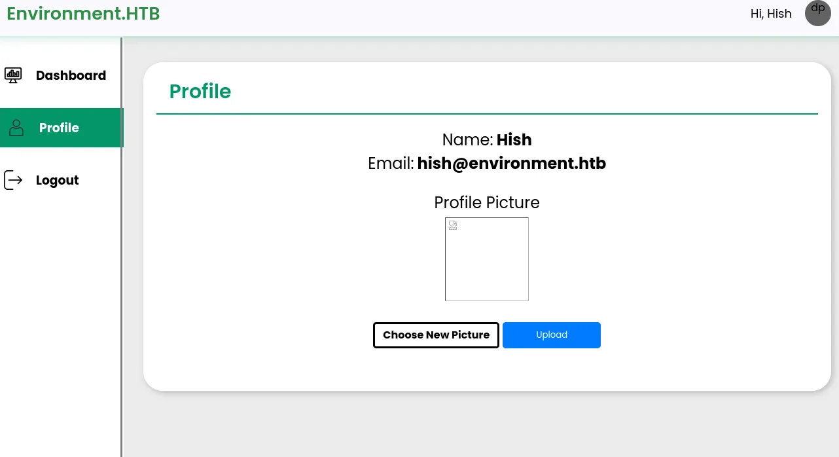This screenshot has width=839, height=457.
Task: Click the Dashboard monitor chart icon
Action: pyautogui.click(x=13, y=75)
